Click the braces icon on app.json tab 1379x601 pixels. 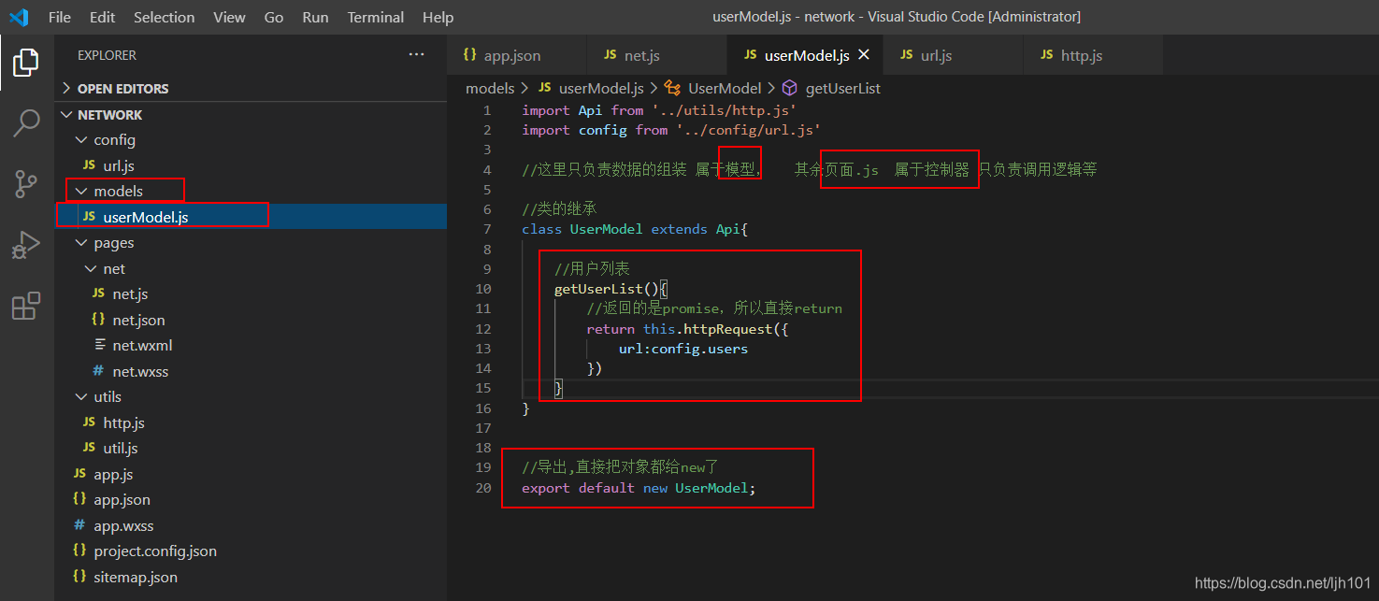[469, 55]
